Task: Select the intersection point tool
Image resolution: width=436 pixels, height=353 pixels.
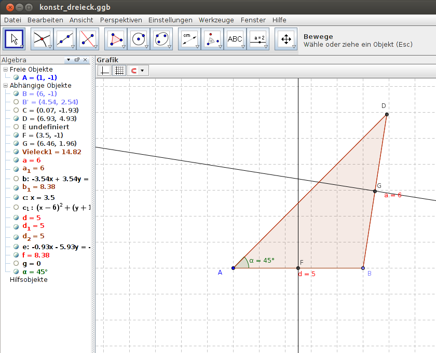Action: pos(42,38)
